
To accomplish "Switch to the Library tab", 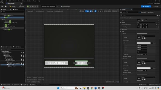I will [15, 9].
